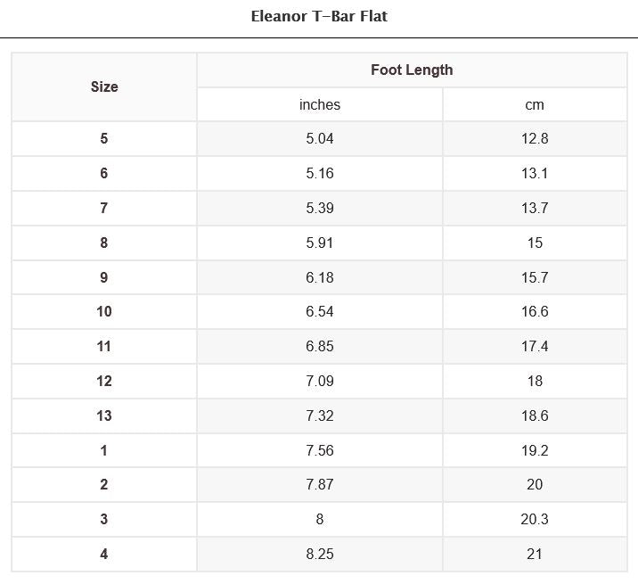
Task: Click the 12.8 cm cell
Action: point(535,138)
